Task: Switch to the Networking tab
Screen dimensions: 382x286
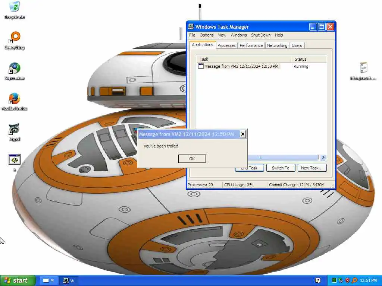Action: point(277,45)
